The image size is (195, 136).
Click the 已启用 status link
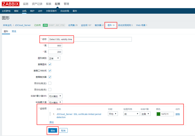[37, 25]
